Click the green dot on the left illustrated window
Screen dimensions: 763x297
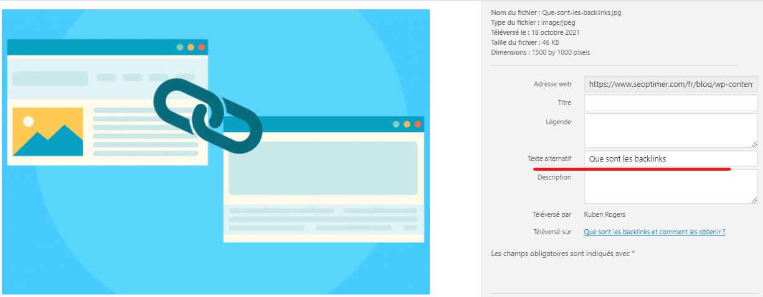tap(180, 47)
